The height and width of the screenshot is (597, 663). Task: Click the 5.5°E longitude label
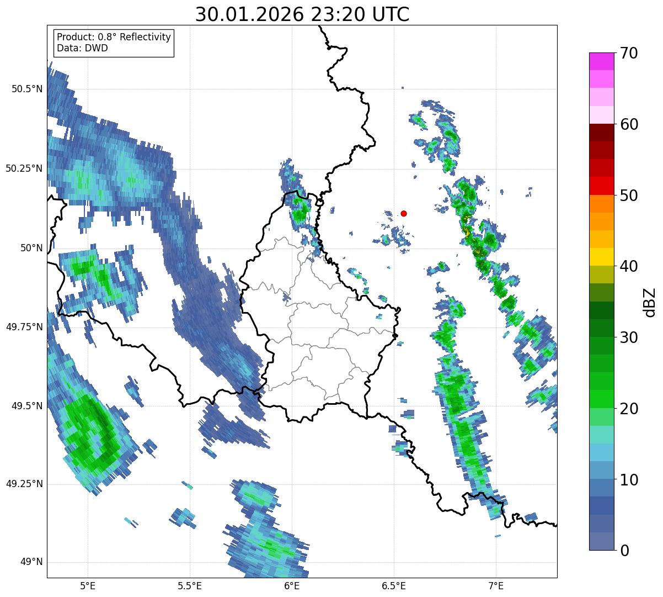click(x=190, y=586)
